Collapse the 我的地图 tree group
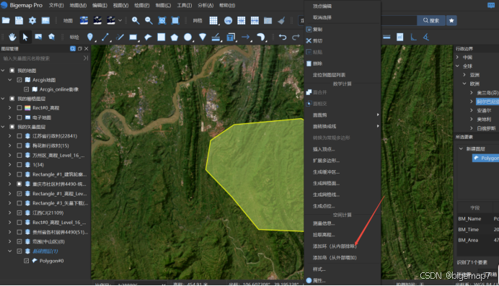Screen dimensions: 499x286 [x=3, y=71]
